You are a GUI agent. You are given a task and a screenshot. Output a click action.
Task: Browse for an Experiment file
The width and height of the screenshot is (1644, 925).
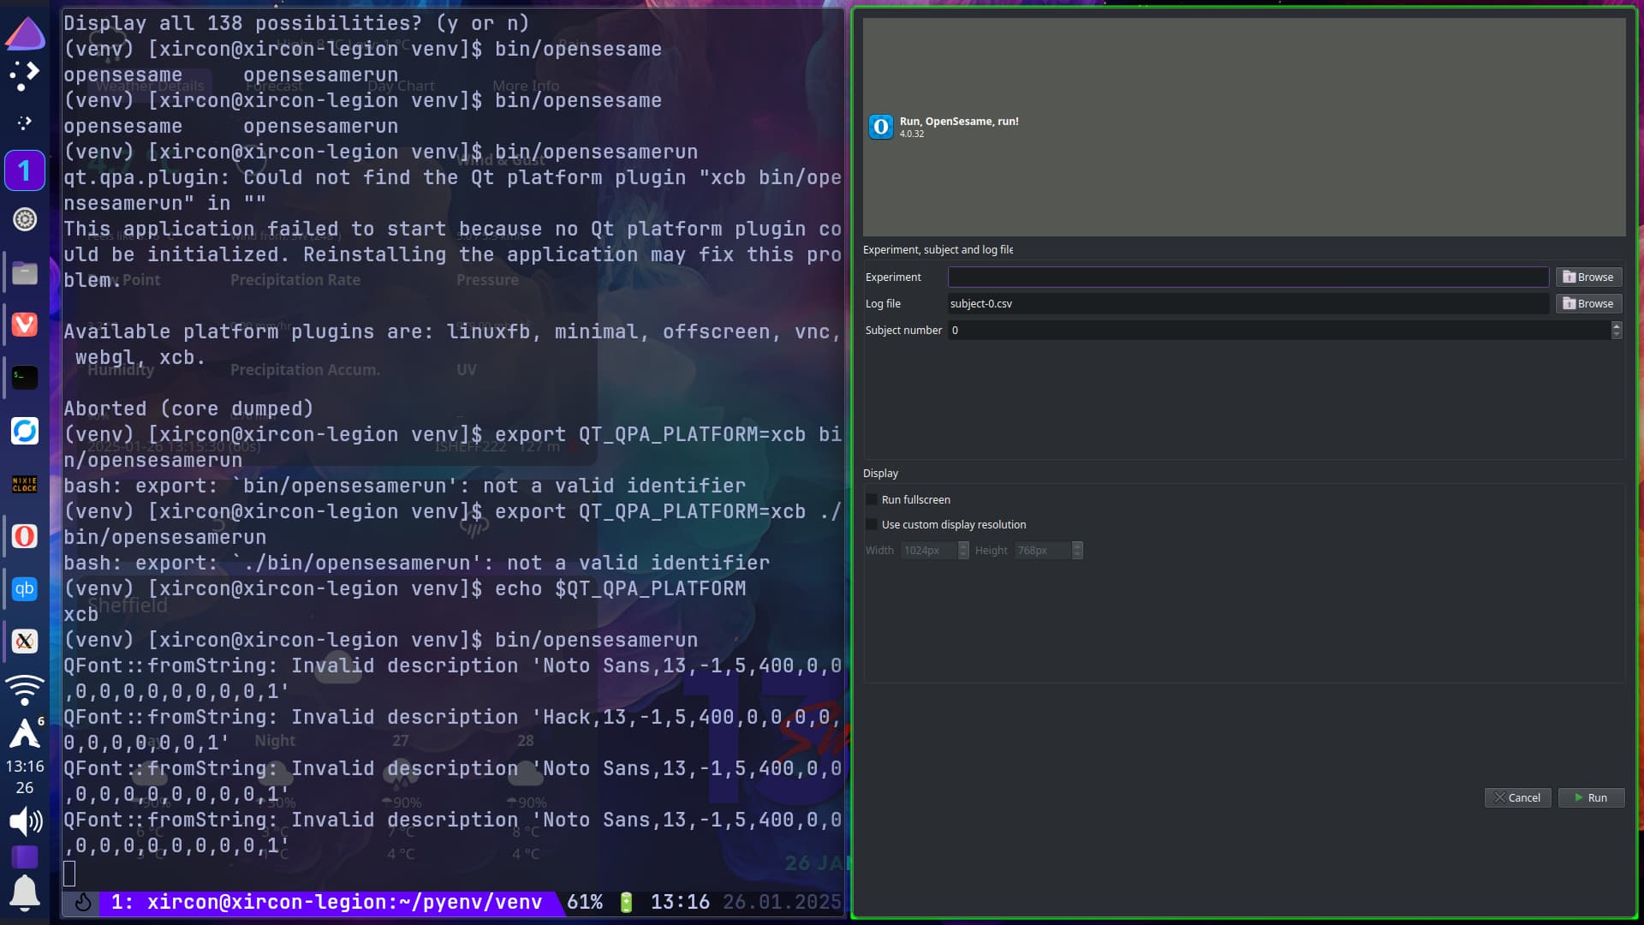[1588, 277]
